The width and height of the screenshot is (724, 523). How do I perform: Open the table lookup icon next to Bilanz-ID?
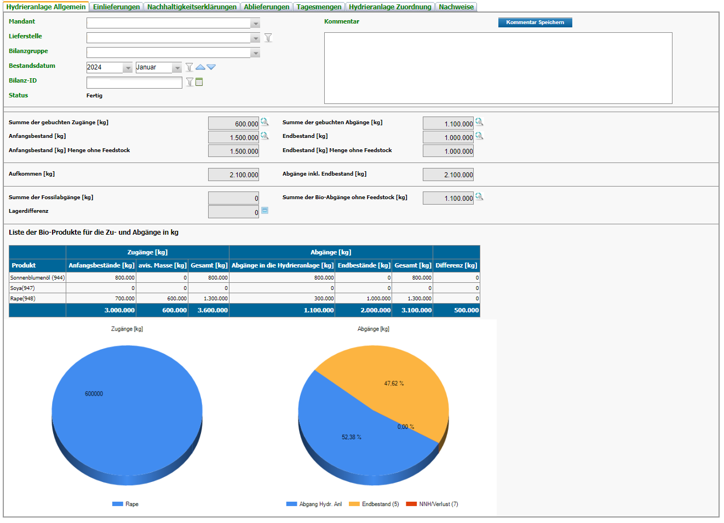click(x=199, y=82)
